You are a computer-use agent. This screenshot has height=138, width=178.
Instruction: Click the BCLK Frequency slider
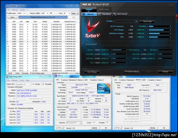tap(159, 26)
